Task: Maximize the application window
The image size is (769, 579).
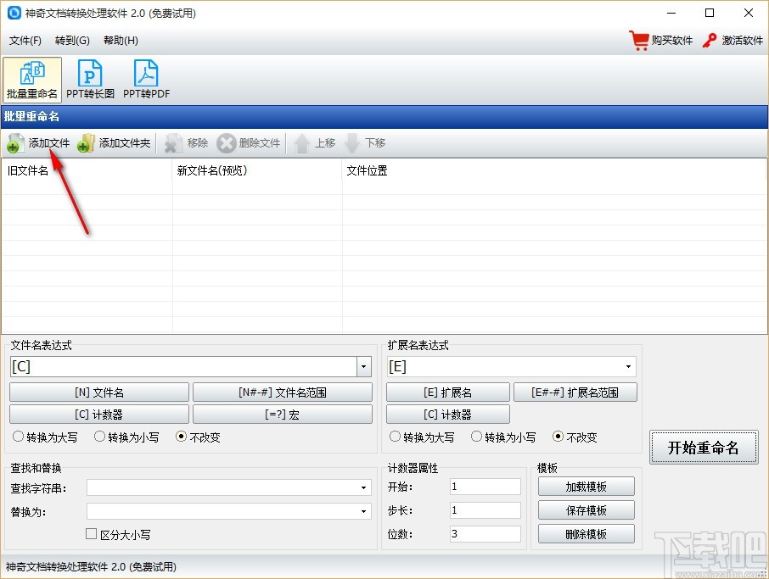Action: [x=710, y=13]
